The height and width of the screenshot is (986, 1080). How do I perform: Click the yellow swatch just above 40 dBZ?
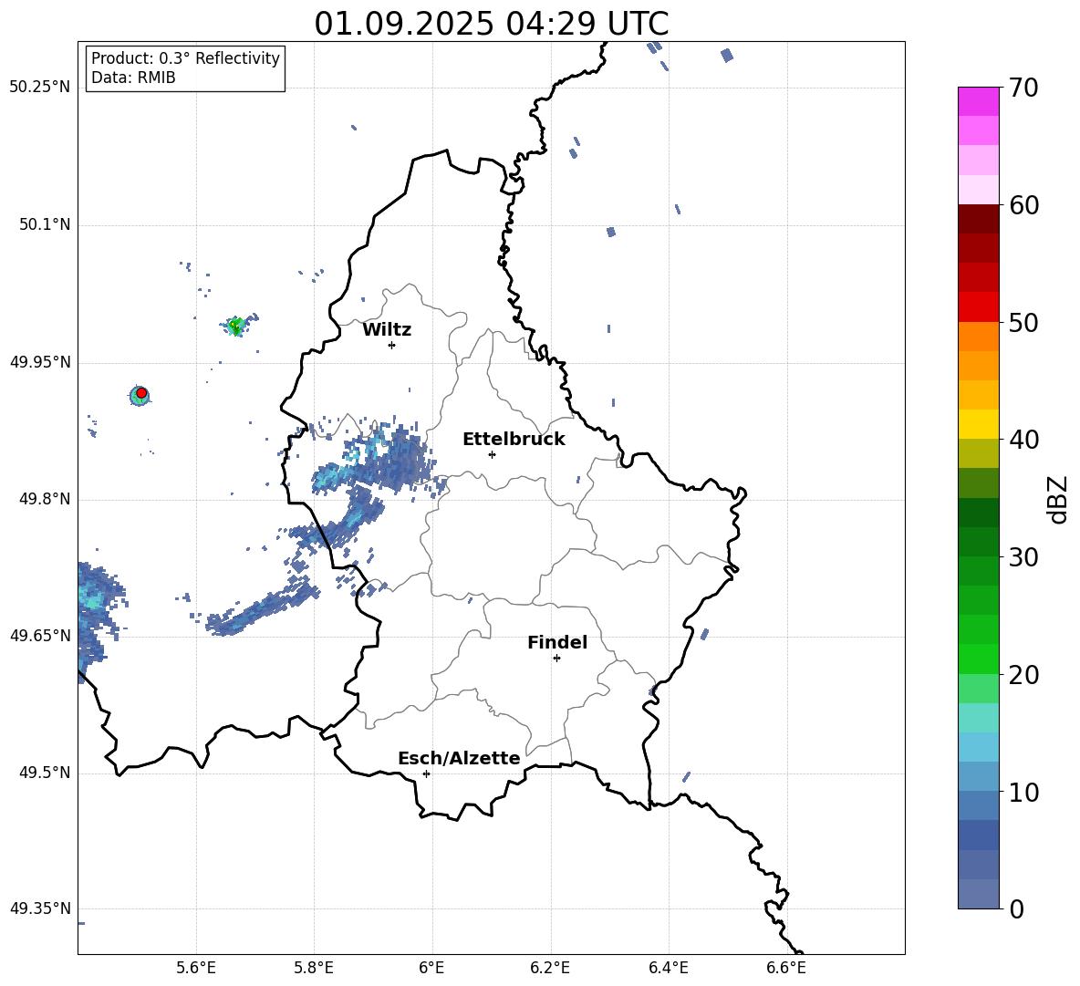tap(978, 424)
